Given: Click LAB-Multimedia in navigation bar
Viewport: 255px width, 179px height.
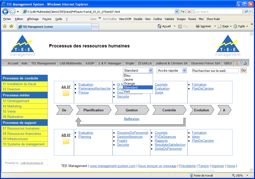Looking at the screenshot, I should (70, 63).
